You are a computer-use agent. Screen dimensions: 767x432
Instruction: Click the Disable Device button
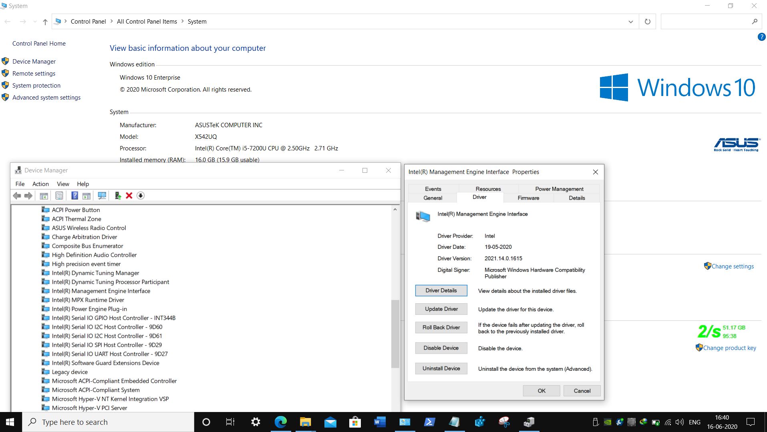(x=441, y=348)
